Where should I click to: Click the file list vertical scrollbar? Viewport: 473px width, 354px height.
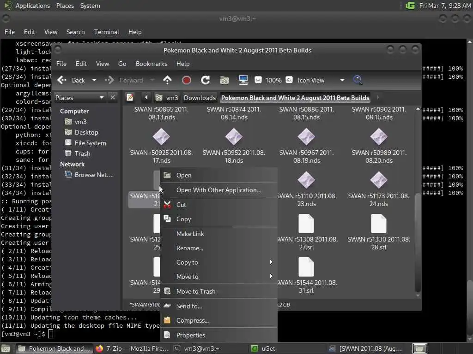pyautogui.click(x=418, y=242)
